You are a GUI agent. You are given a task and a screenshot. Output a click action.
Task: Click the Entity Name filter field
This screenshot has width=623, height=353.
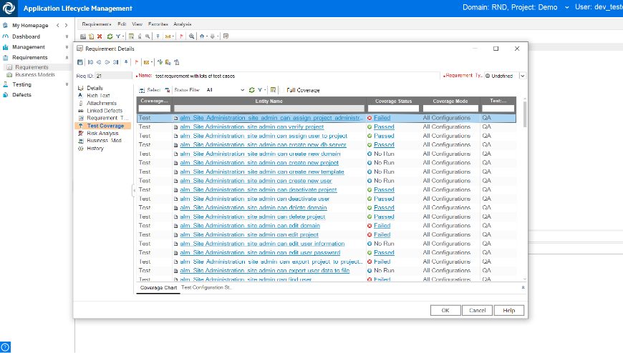[x=269, y=109]
